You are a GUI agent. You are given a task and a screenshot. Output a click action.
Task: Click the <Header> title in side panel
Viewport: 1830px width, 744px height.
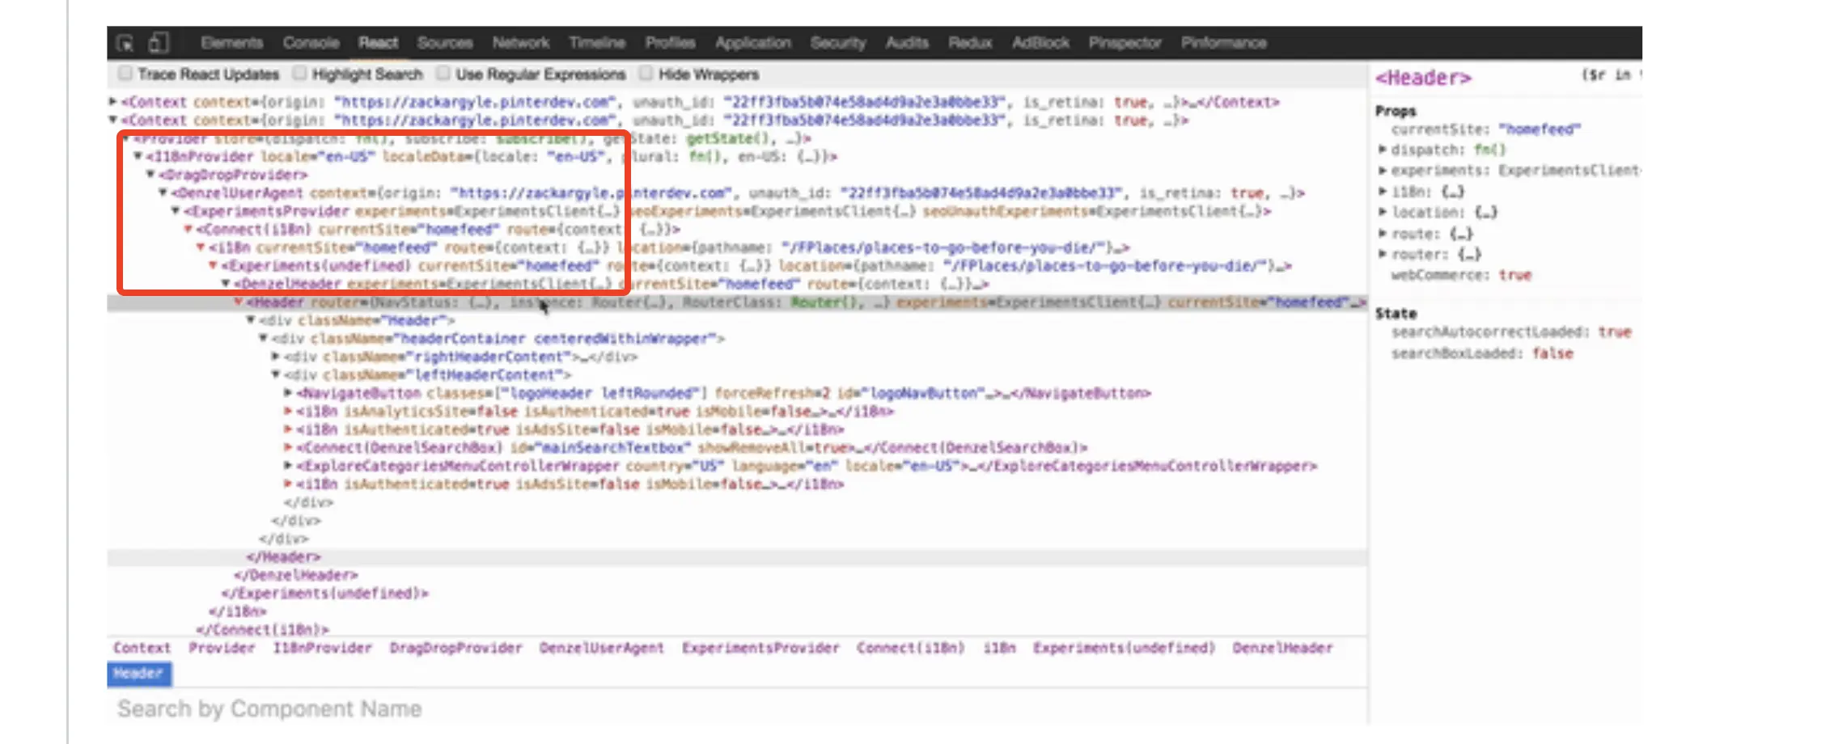[x=1423, y=78]
